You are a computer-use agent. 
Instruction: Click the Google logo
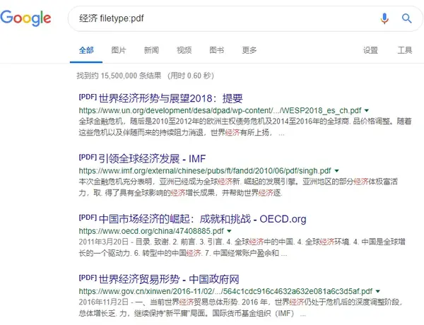(25, 18)
